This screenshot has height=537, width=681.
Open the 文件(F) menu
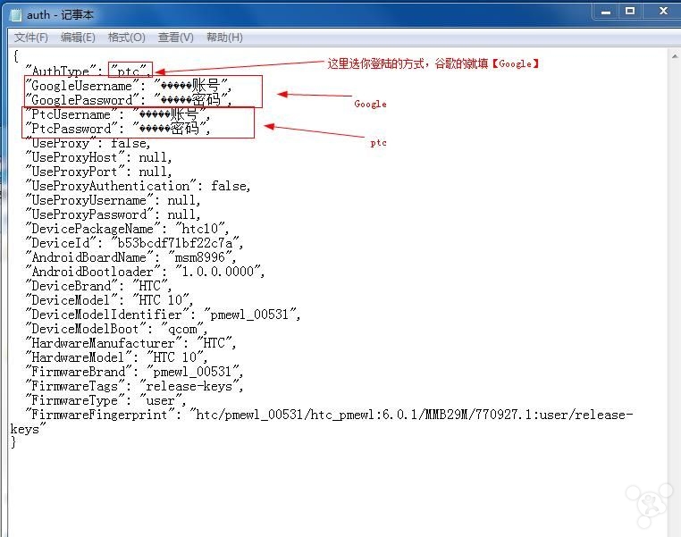tap(31, 38)
